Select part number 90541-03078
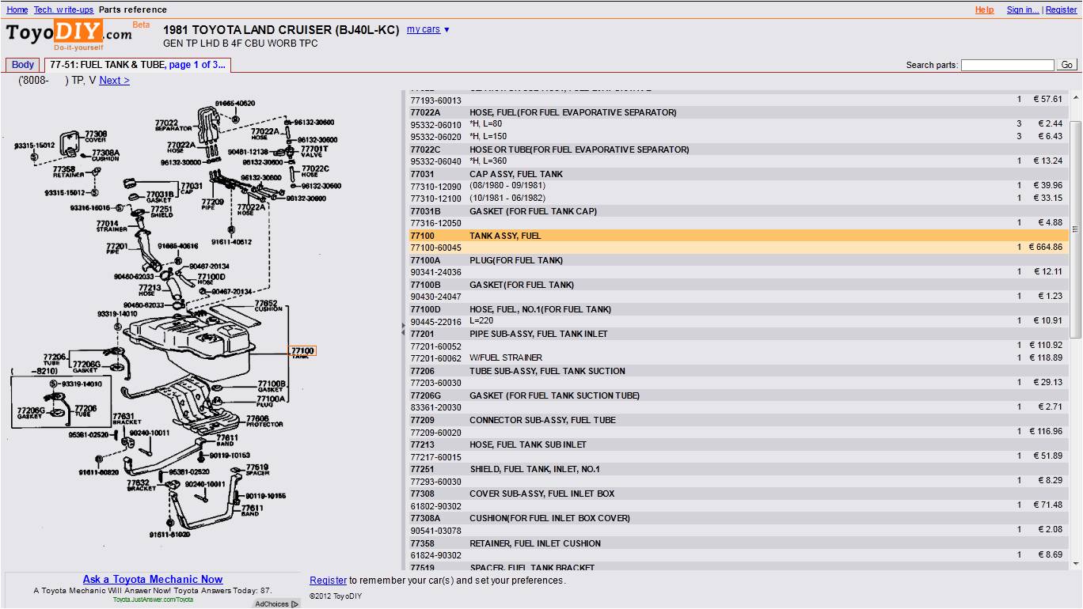The image size is (1083, 609). (435, 531)
